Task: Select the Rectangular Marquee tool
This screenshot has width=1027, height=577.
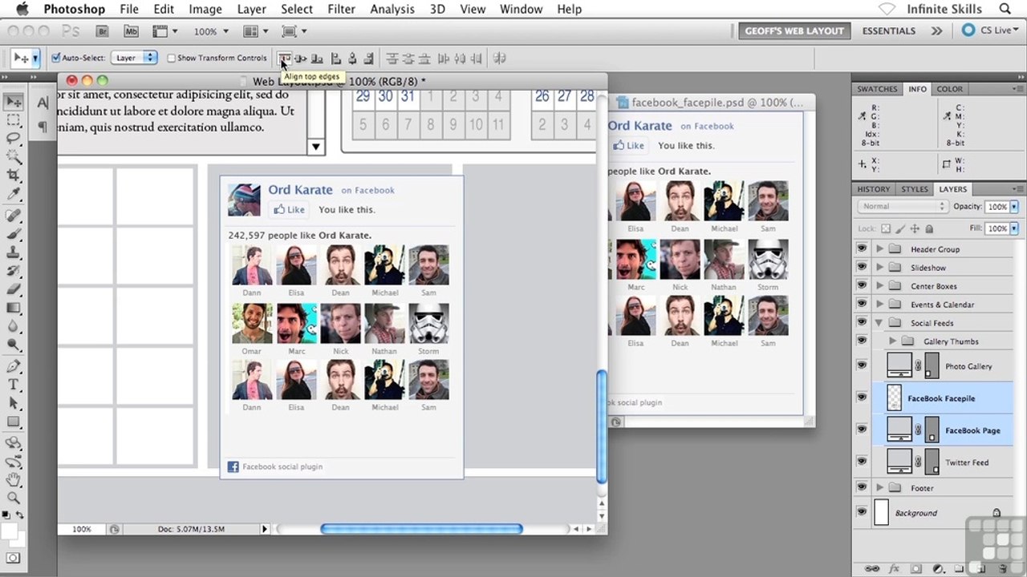Action: pos(14,120)
